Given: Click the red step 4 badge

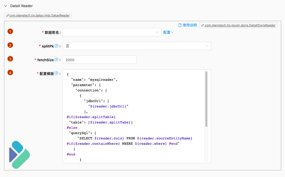Looking at the screenshot, I should point(10,73).
